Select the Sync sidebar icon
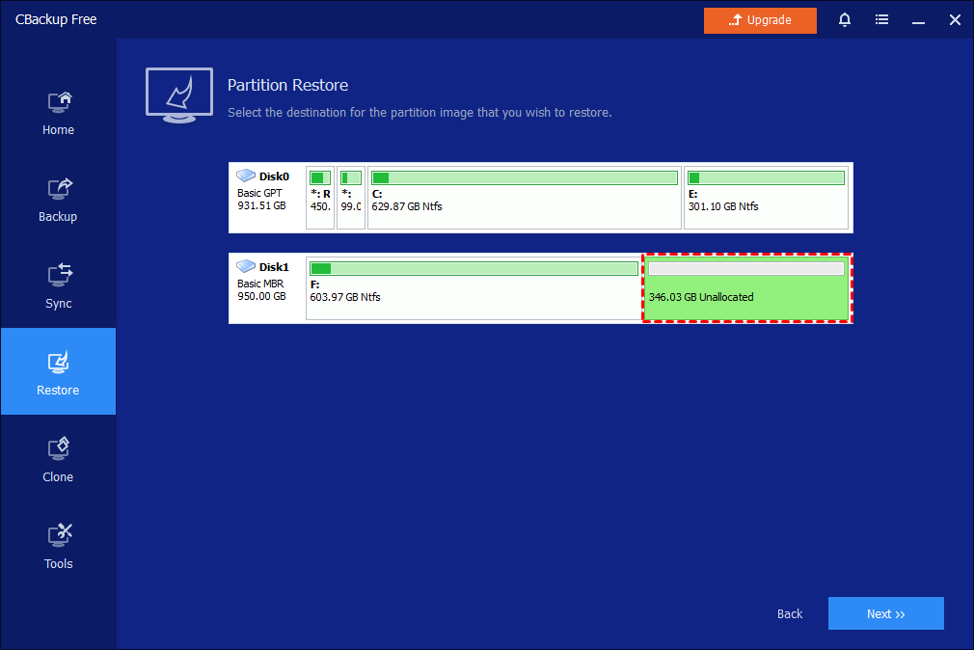This screenshot has height=650, width=974. coord(58,275)
